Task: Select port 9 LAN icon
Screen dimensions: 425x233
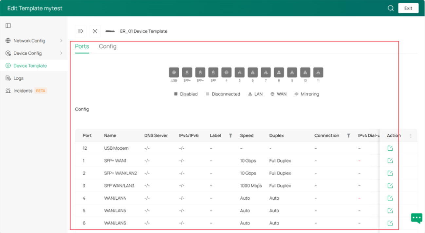Action: click(292, 73)
